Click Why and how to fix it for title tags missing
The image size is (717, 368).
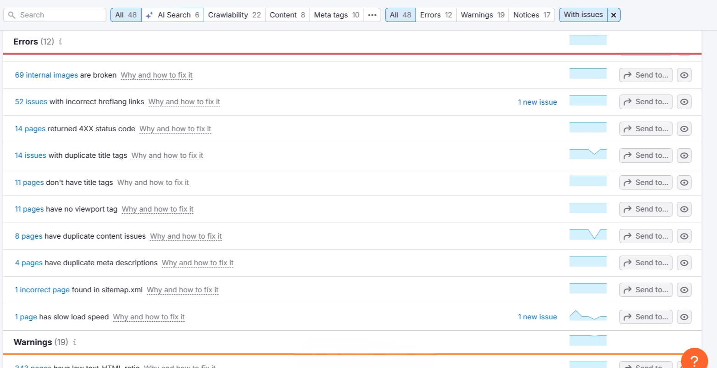click(x=153, y=183)
